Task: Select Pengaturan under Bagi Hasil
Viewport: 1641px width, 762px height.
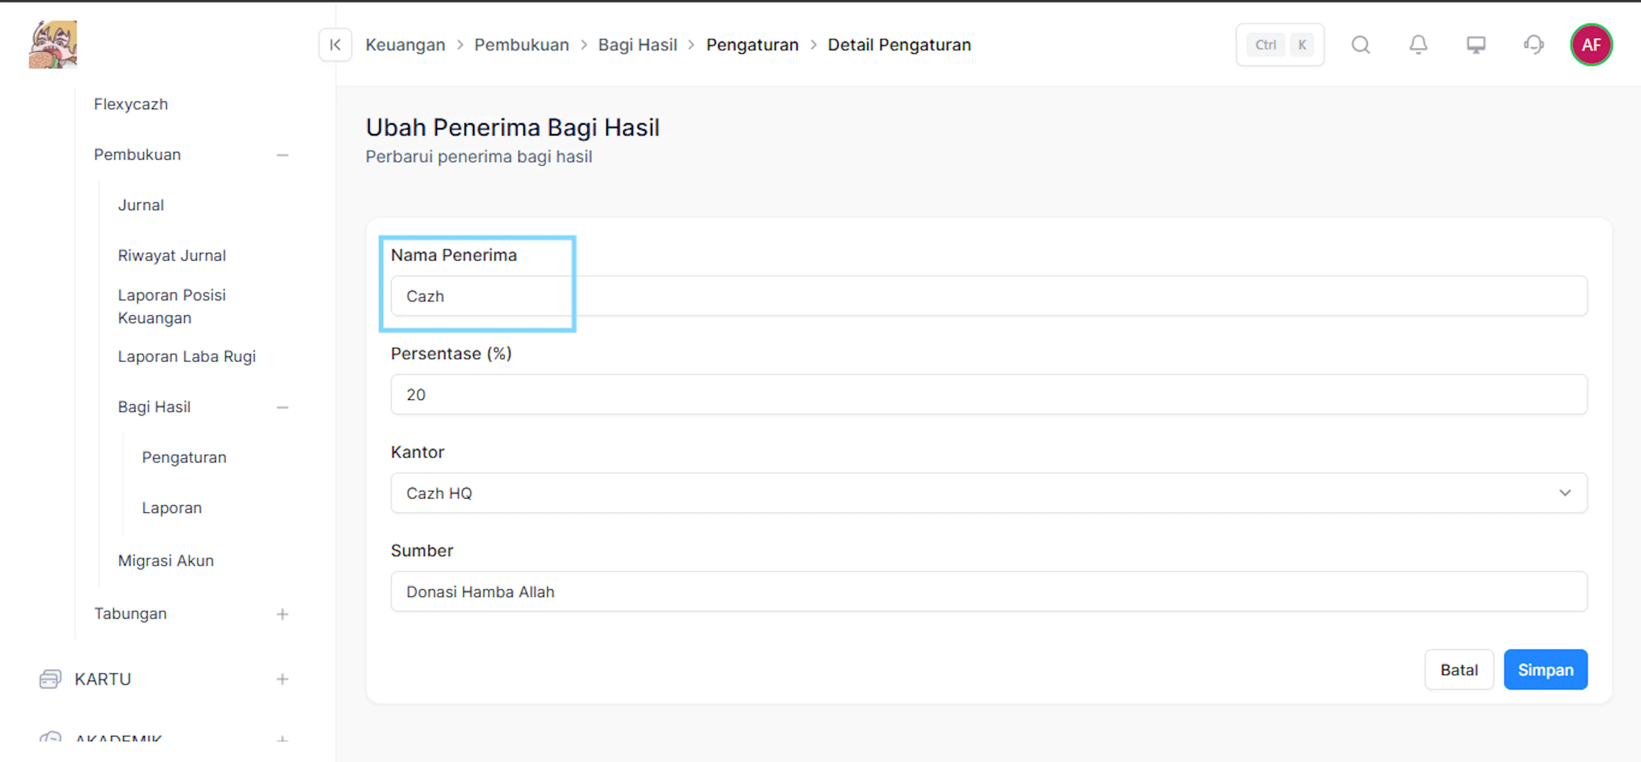Action: (184, 457)
